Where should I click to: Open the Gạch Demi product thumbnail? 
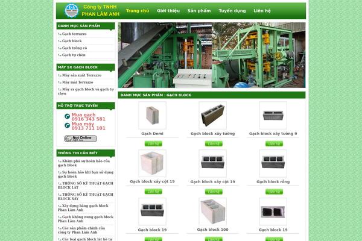152,115
